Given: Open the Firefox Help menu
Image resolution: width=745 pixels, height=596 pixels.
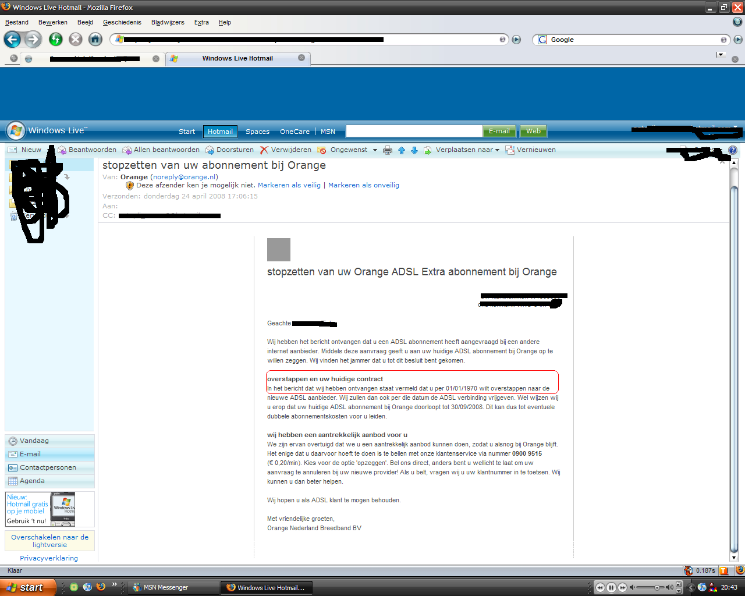Looking at the screenshot, I should pos(225,22).
